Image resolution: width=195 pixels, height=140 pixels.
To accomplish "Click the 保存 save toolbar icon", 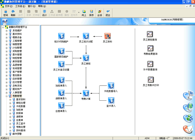I will [92, 13].
